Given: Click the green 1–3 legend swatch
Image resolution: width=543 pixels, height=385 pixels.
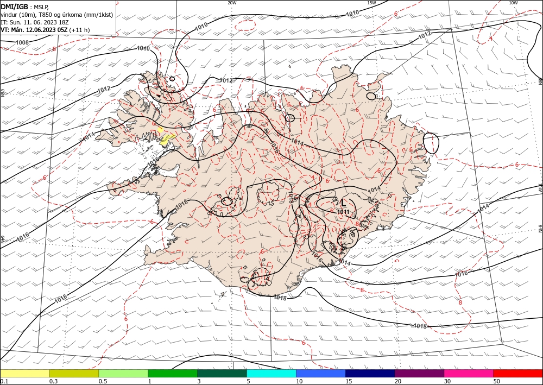Looking at the screenshot, I should point(173,373).
